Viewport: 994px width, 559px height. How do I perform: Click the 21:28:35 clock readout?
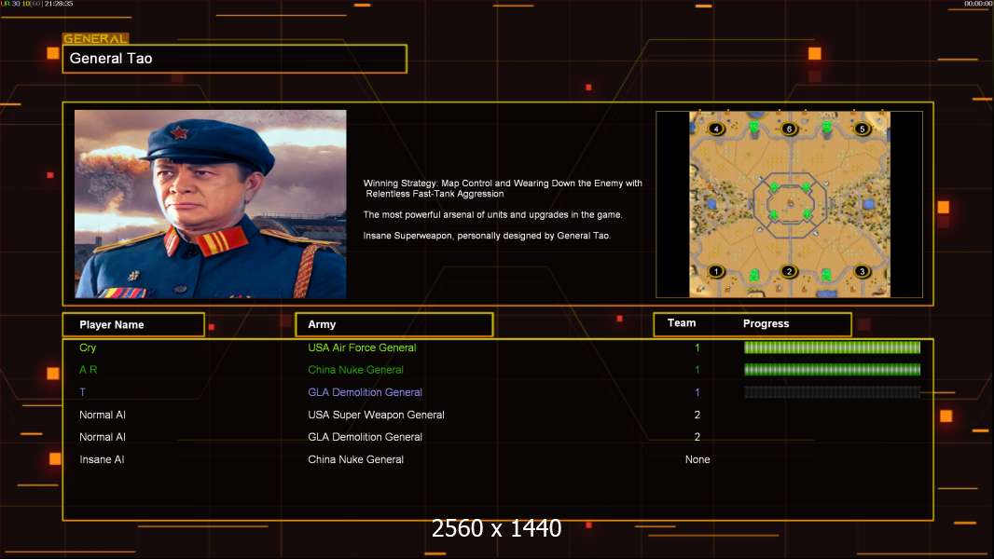(59, 4)
